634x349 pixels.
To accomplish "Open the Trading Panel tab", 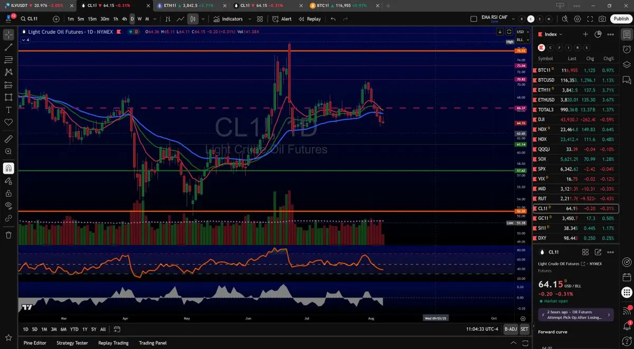I will pos(153,343).
